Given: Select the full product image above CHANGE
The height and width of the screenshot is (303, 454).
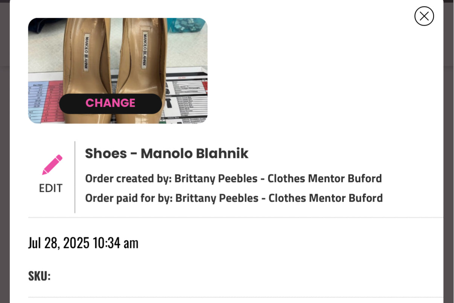Looking at the screenshot, I should 118,57.
